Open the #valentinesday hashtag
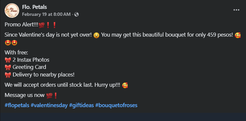The image size is (246, 121). [49, 105]
